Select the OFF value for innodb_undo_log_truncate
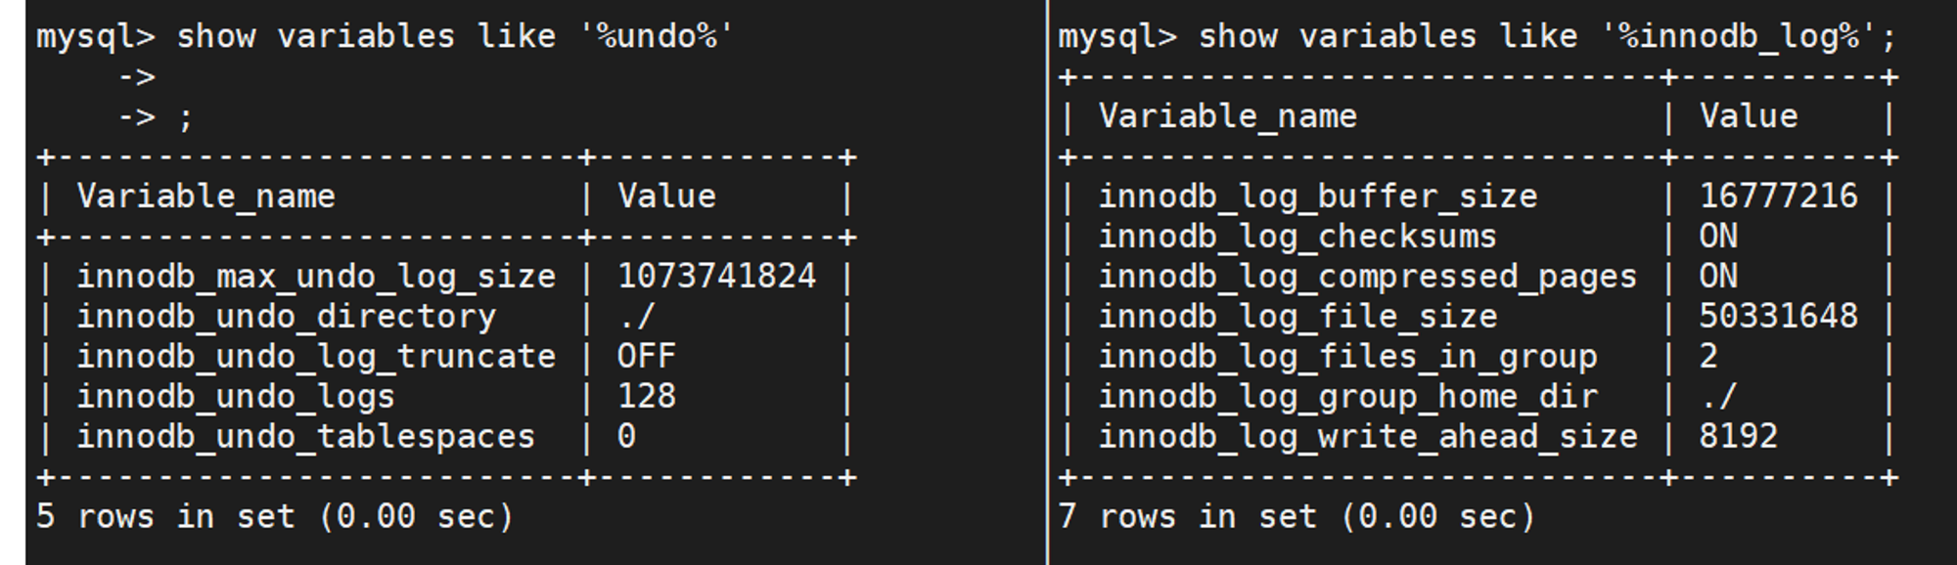The height and width of the screenshot is (565, 1957). click(x=646, y=356)
